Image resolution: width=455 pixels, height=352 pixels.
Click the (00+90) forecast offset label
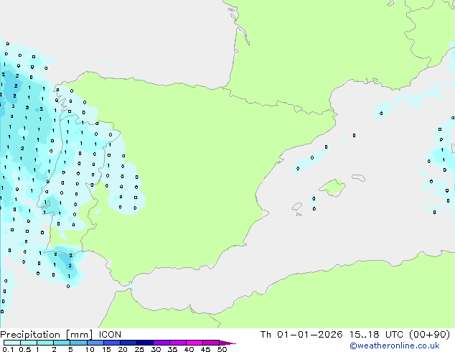point(428,334)
